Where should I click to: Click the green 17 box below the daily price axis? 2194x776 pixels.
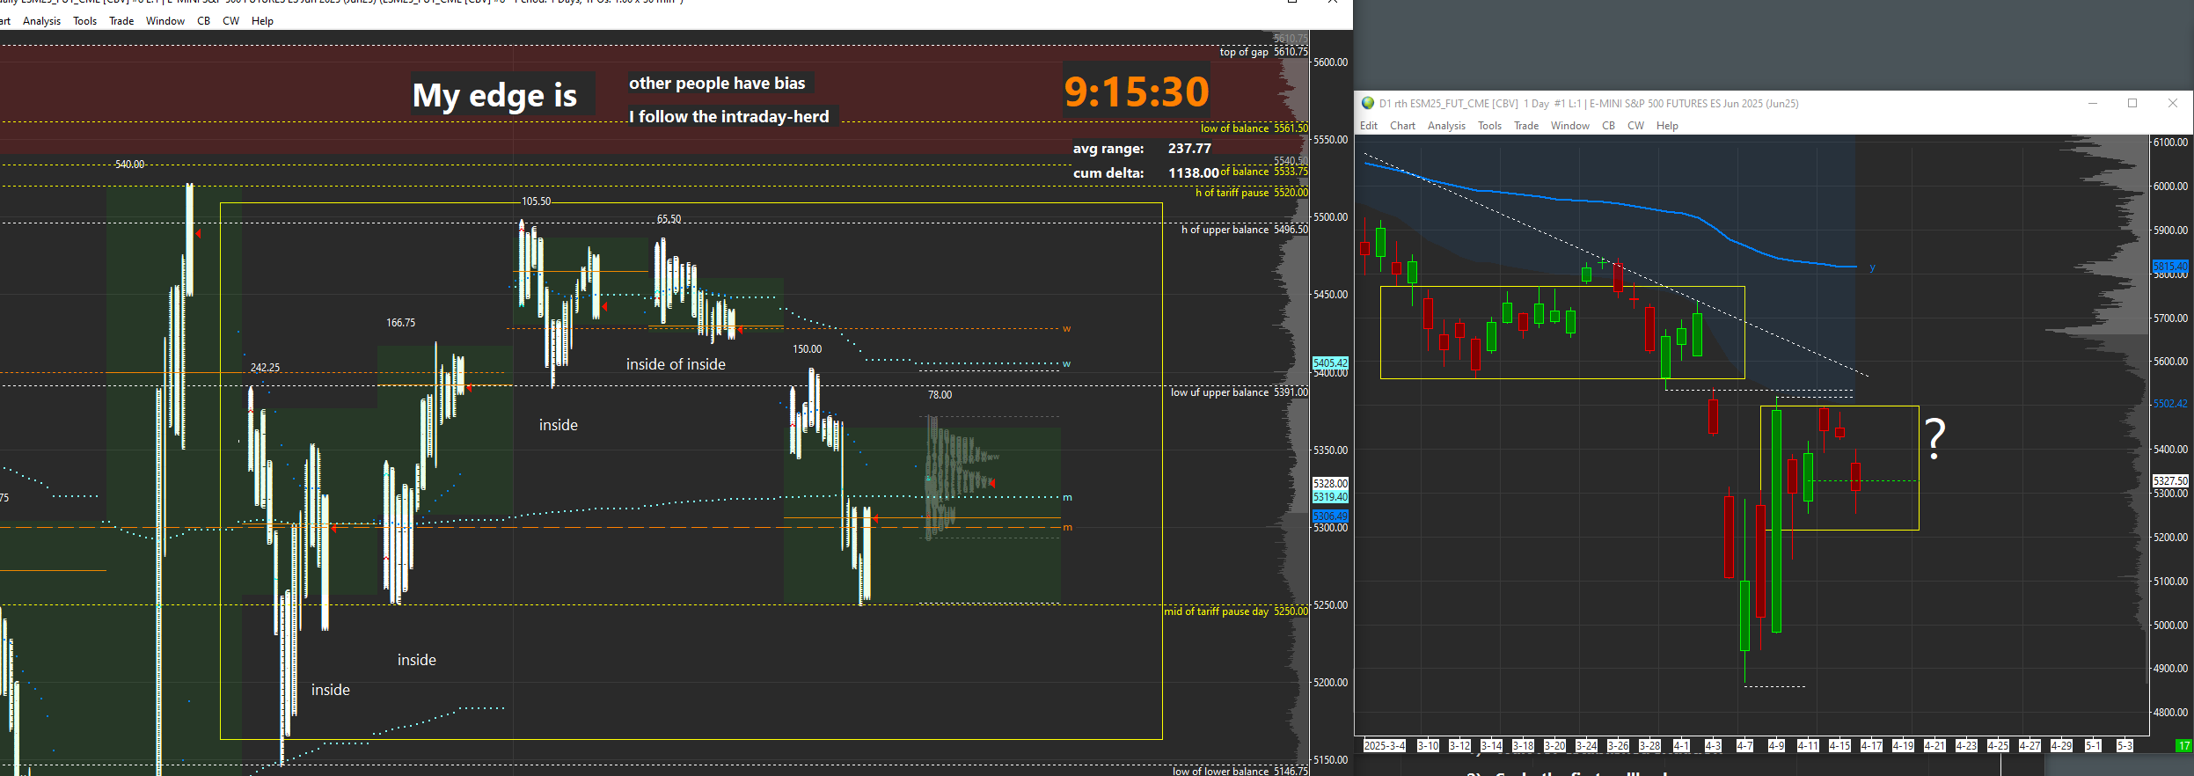2183,746
